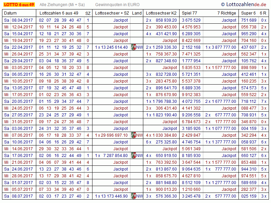Click the NW flag in the 08.07.2017 row
271x203 pixels.
(133, 196)
